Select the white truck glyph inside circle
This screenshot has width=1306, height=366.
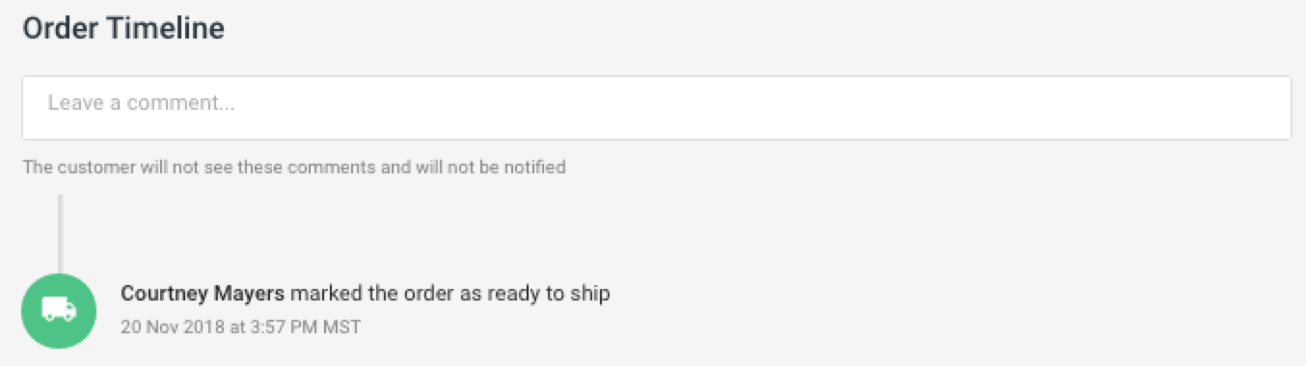tap(59, 310)
